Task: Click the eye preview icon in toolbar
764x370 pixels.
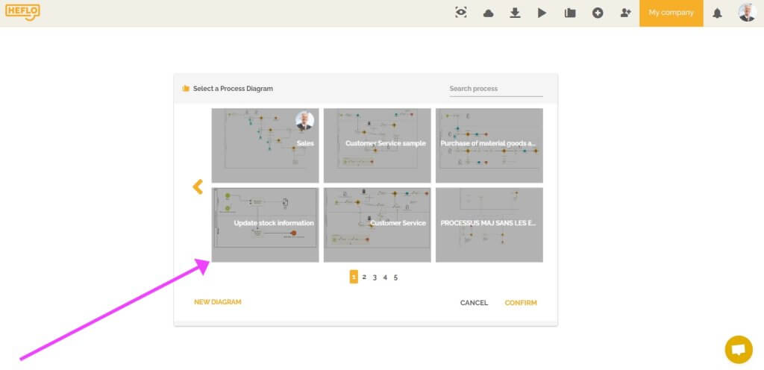Action: [x=461, y=13]
